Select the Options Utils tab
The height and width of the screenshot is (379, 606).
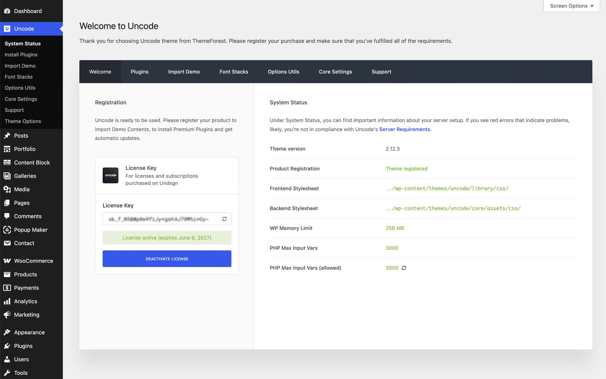click(283, 72)
